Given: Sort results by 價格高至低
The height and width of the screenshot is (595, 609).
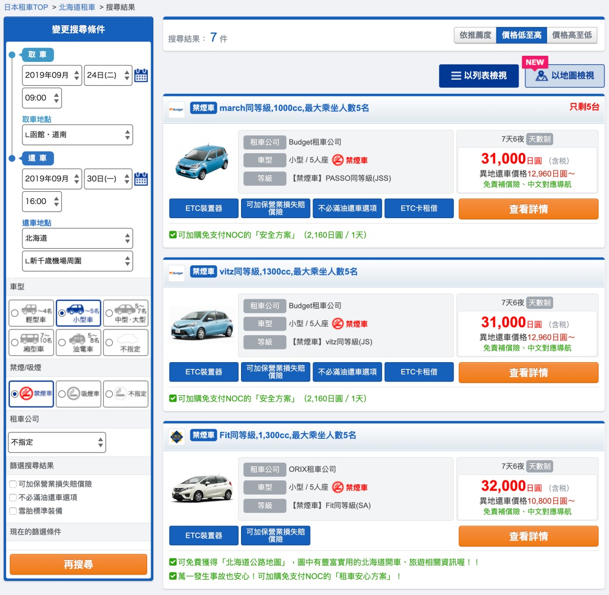Looking at the screenshot, I should tap(572, 35).
